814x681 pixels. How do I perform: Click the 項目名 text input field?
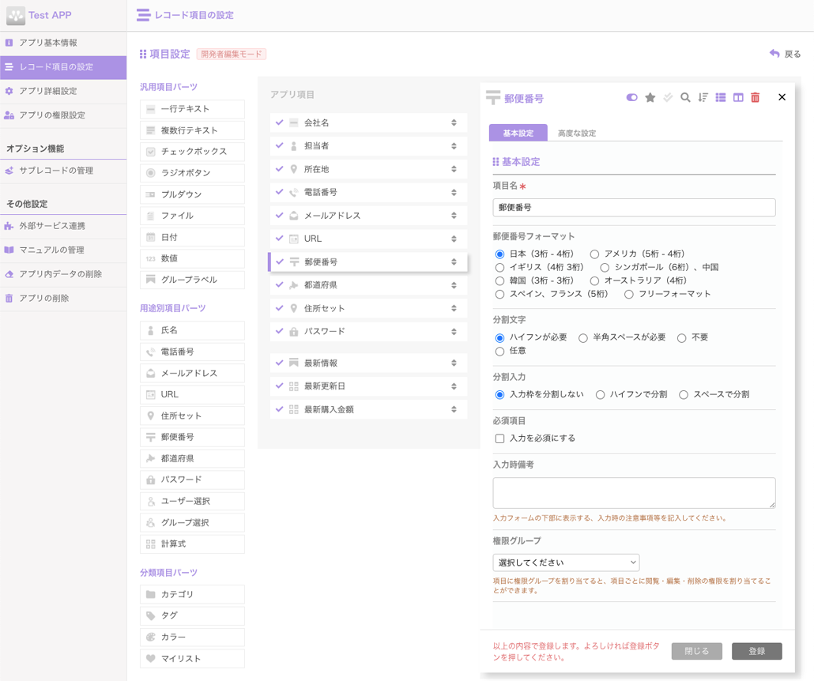click(634, 208)
